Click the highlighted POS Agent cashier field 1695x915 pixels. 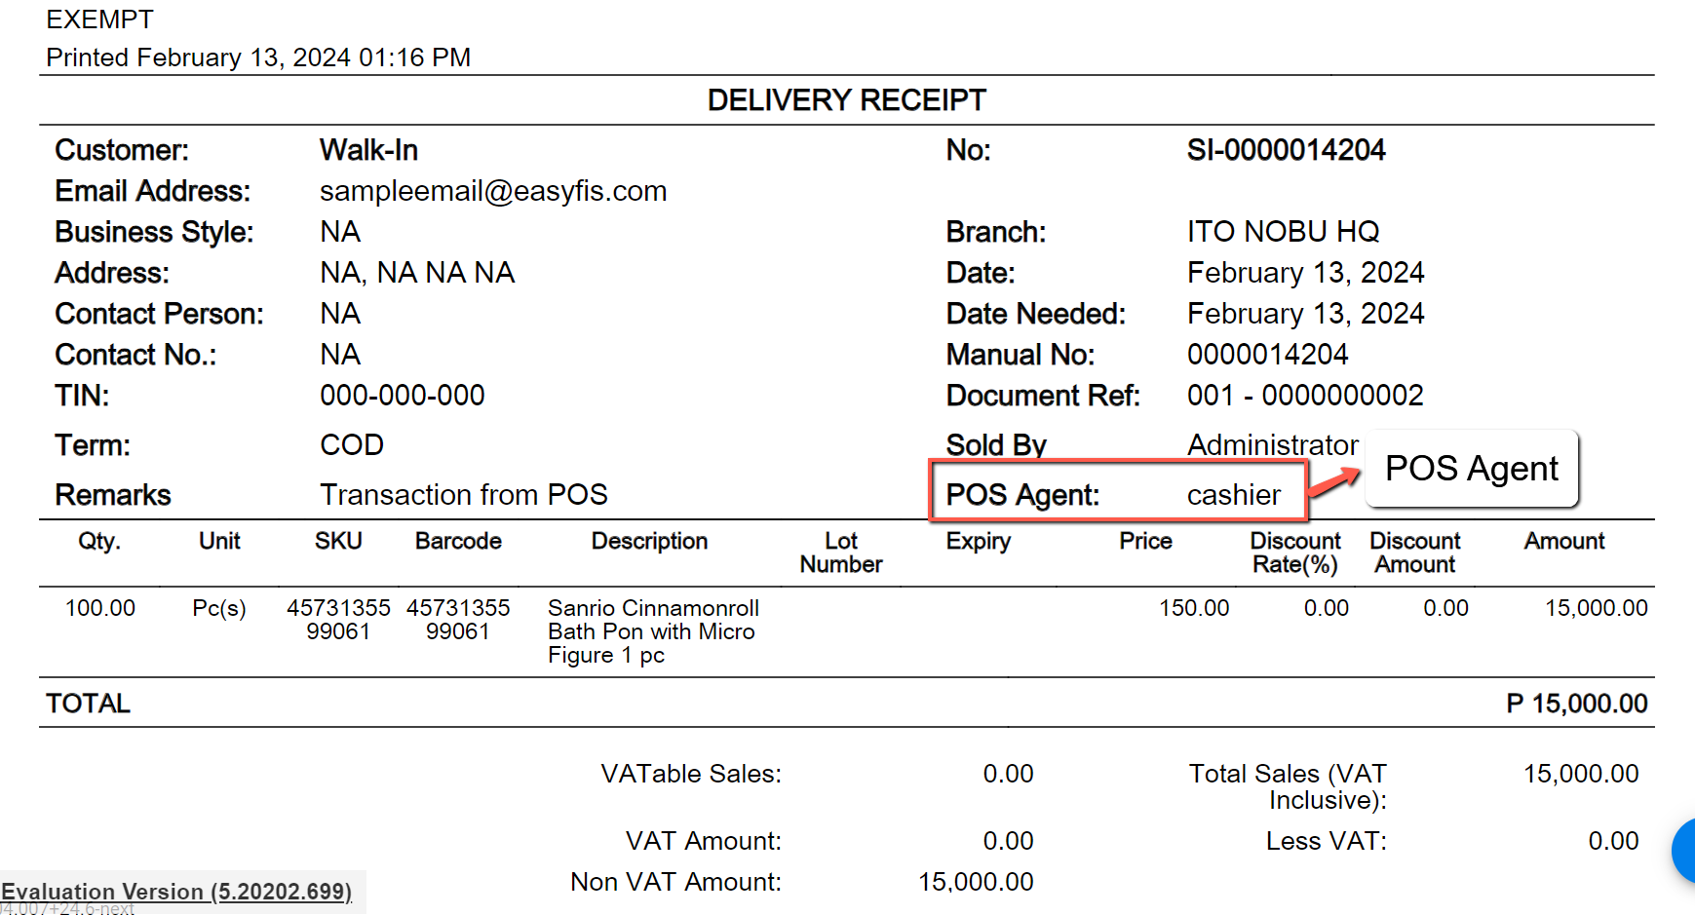point(1119,492)
